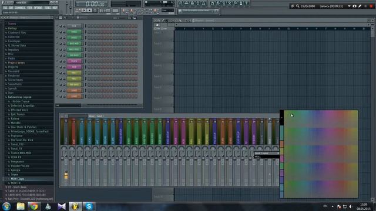The height and width of the screenshot is (211, 376).
Task: Toggle channel select LED beside PLUCK
Action: pos(86,61)
